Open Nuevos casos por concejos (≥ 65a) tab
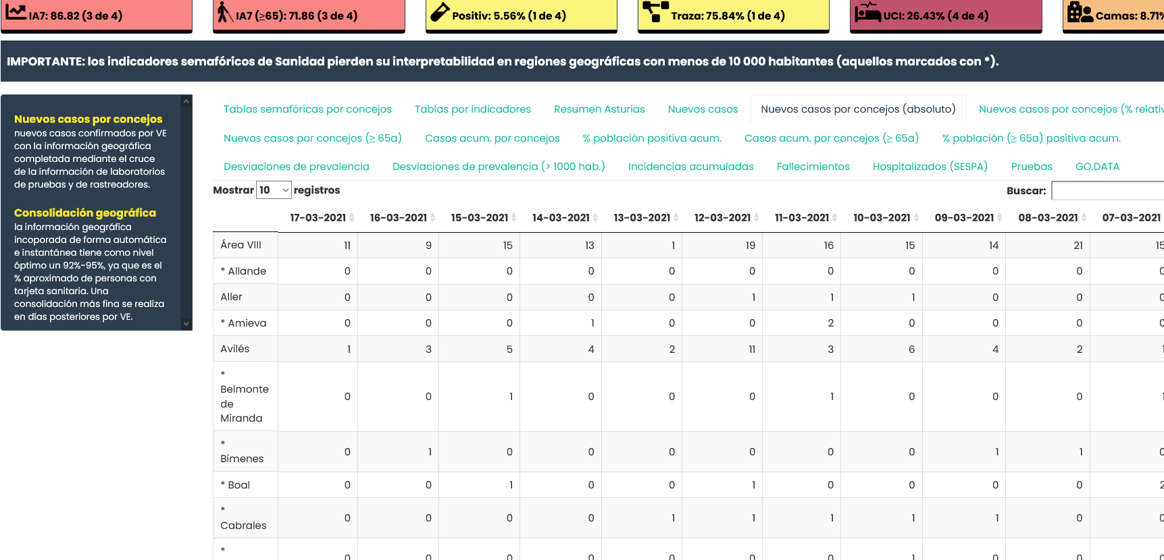 click(x=313, y=138)
